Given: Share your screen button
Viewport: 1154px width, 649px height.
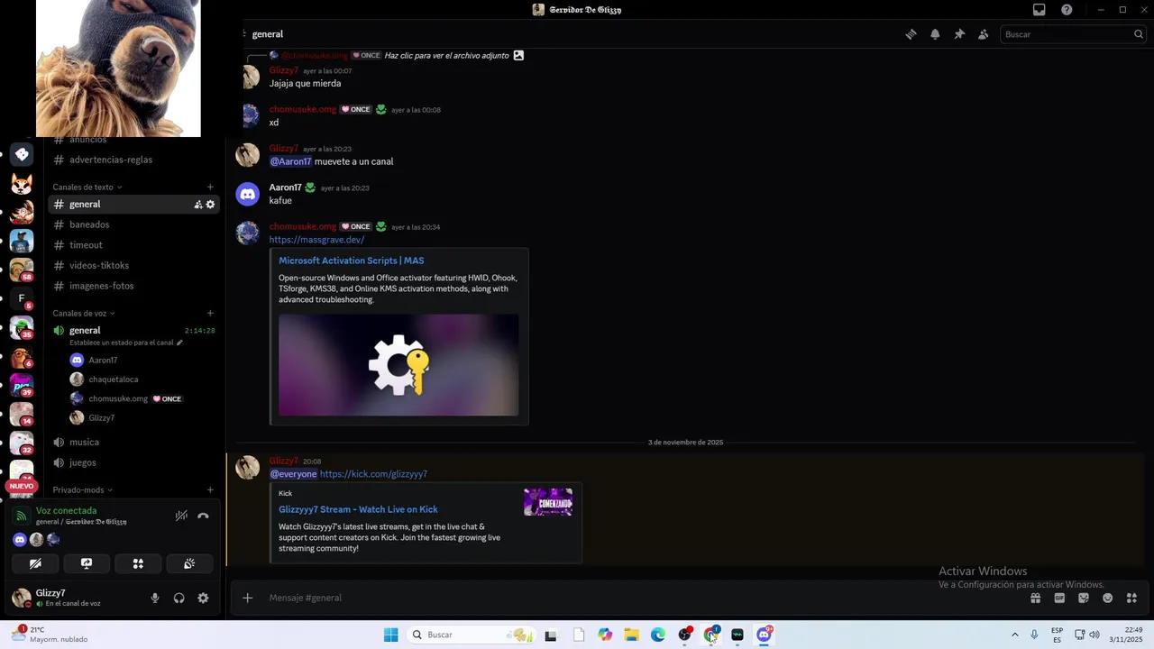Looking at the screenshot, I should (87, 563).
